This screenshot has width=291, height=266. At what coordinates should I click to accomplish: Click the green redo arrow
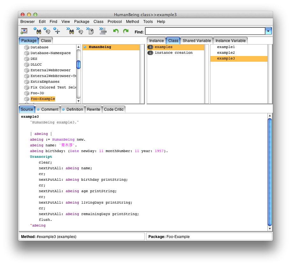(126, 31)
